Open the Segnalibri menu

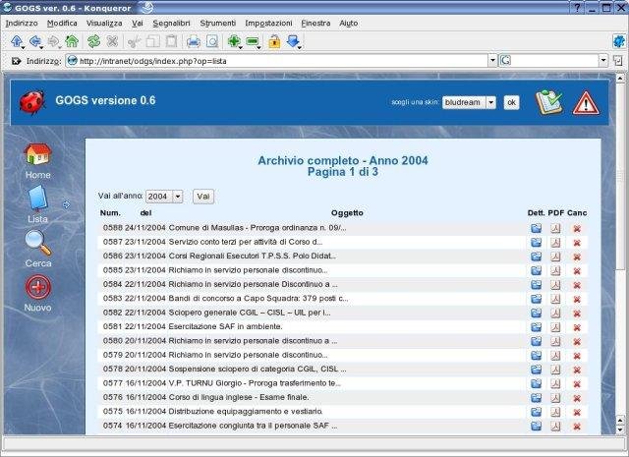171,22
